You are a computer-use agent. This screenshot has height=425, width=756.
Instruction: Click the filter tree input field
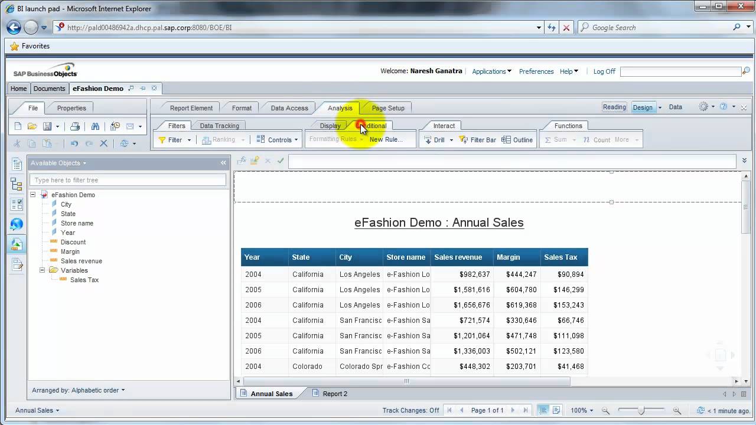coord(128,180)
